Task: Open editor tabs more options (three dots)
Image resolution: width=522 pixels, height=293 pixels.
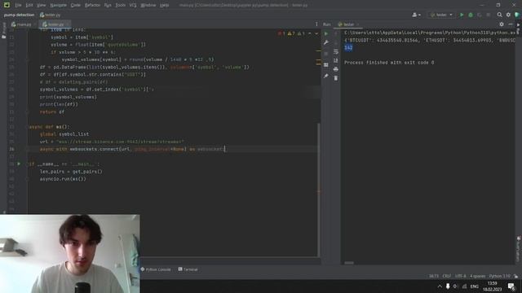Action: (x=316, y=24)
